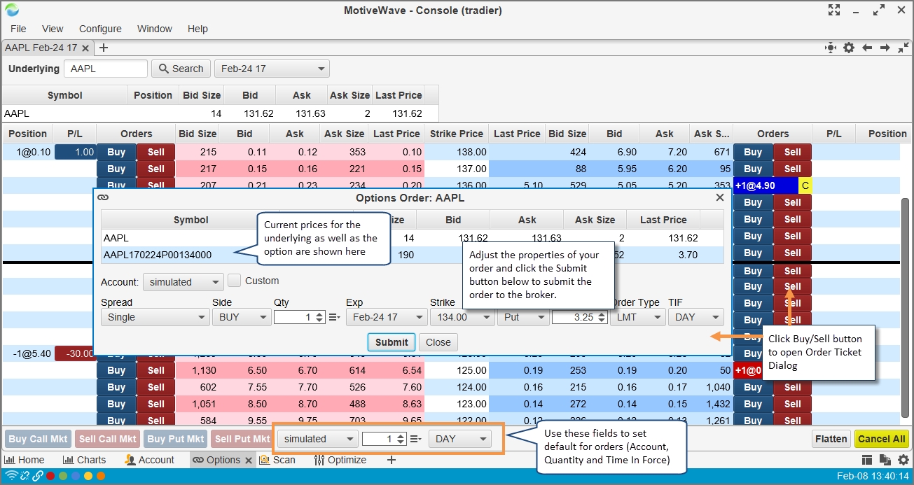
Task: Click the Close button in order dialog
Action: tap(438, 342)
